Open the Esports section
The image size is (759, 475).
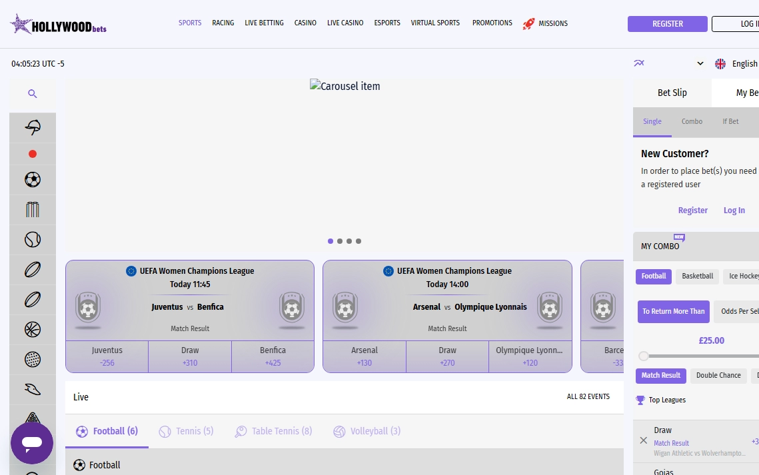(x=387, y=23)
